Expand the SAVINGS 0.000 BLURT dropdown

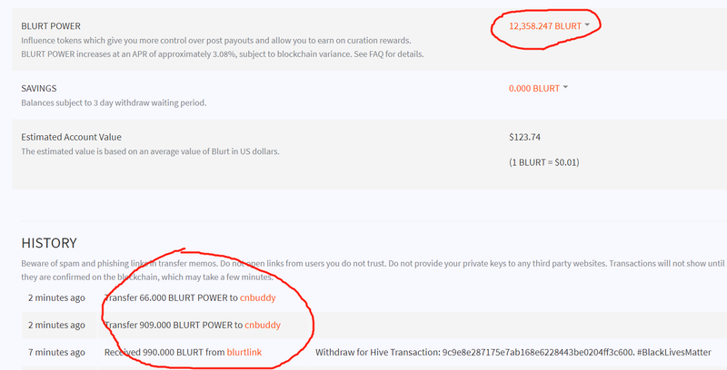(538, 88)
